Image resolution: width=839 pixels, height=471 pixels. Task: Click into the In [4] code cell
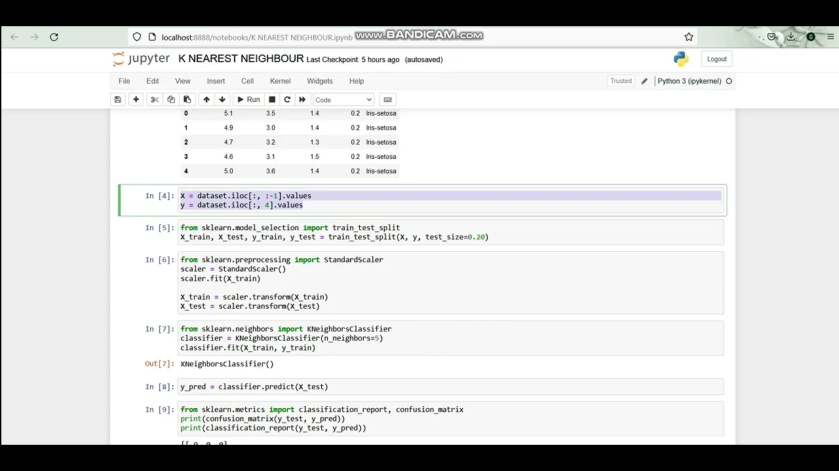451,200
